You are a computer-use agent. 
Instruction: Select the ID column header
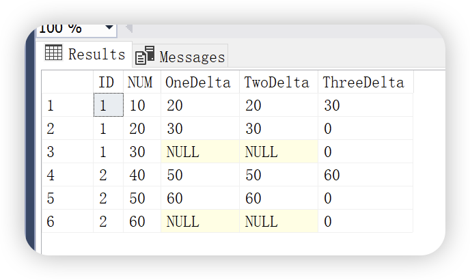(107, 83)
